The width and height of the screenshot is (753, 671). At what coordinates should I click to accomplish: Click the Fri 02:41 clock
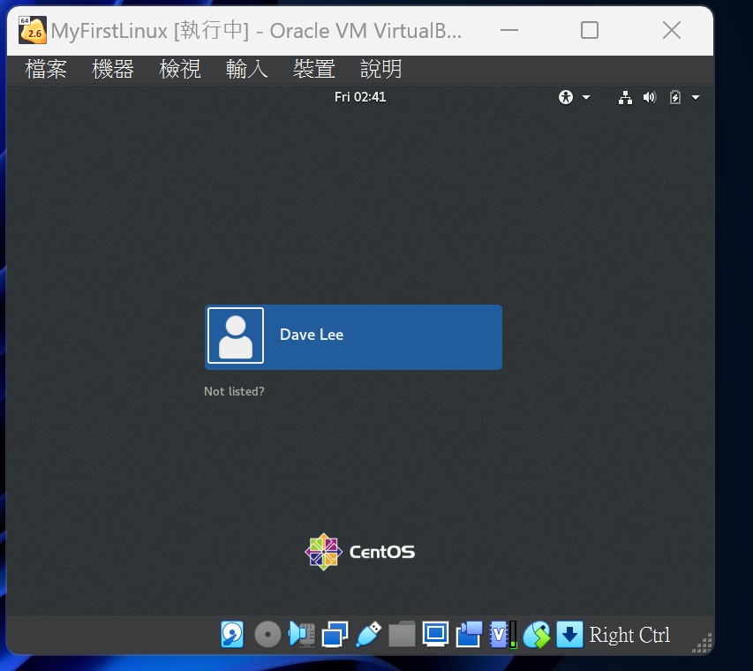click(360, 97)
